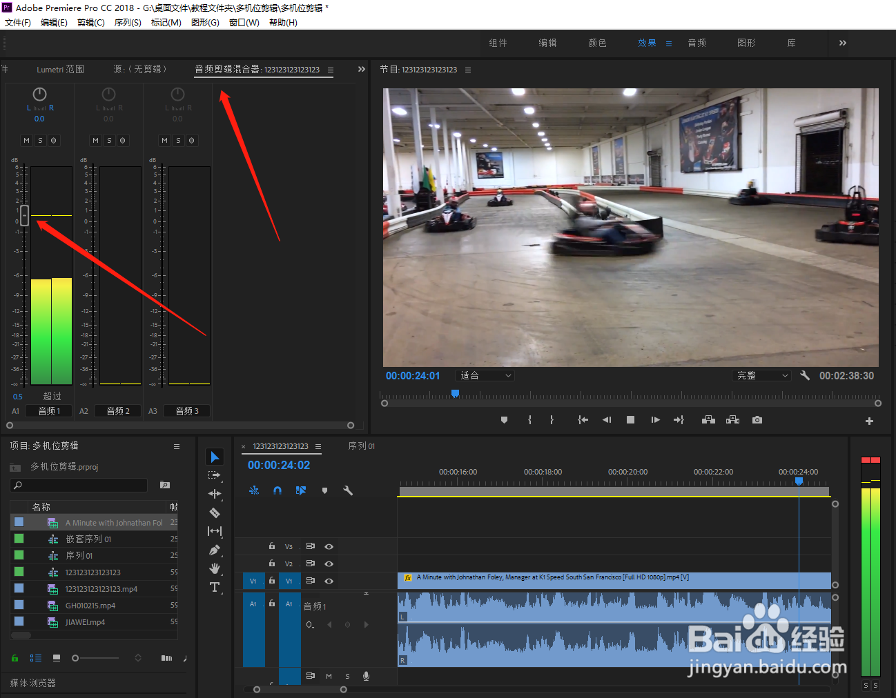
Task: Open audio clip mixer panel menu
Action: tap(331, 70)
